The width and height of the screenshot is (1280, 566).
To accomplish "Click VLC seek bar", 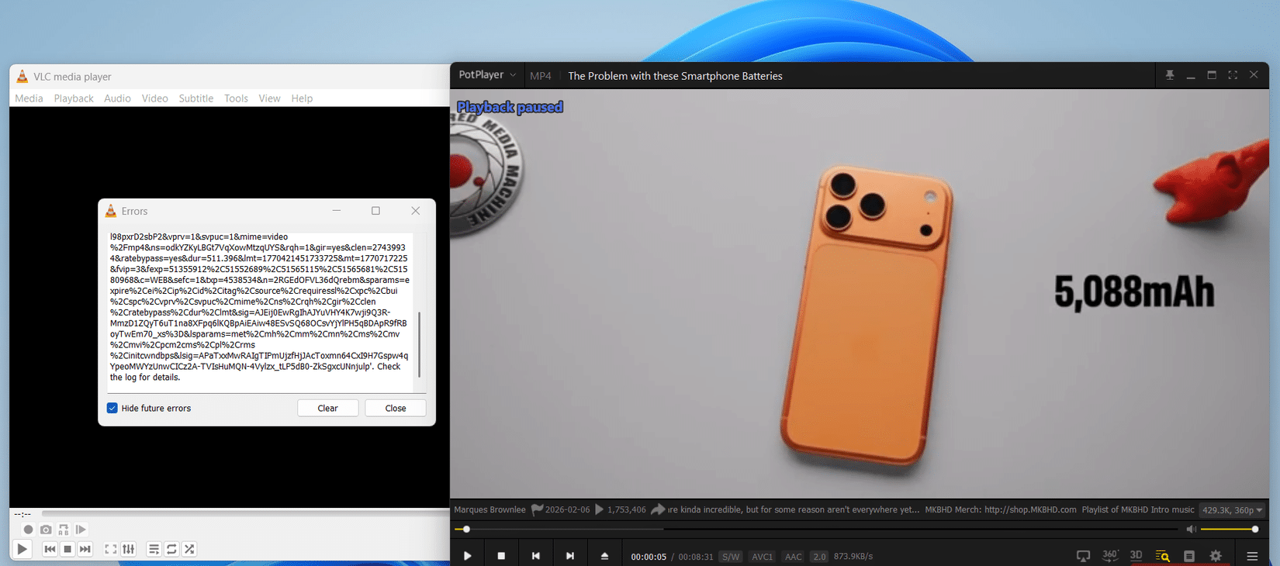I will (245, 513).
